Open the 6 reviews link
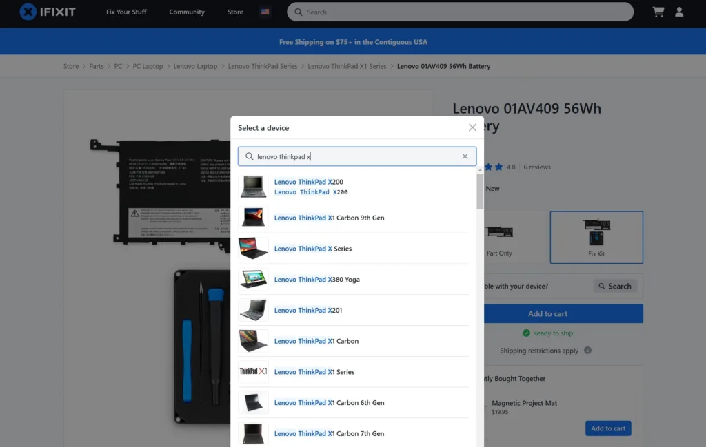The height and width of the screenshot is (447, 706). point(536,167)
